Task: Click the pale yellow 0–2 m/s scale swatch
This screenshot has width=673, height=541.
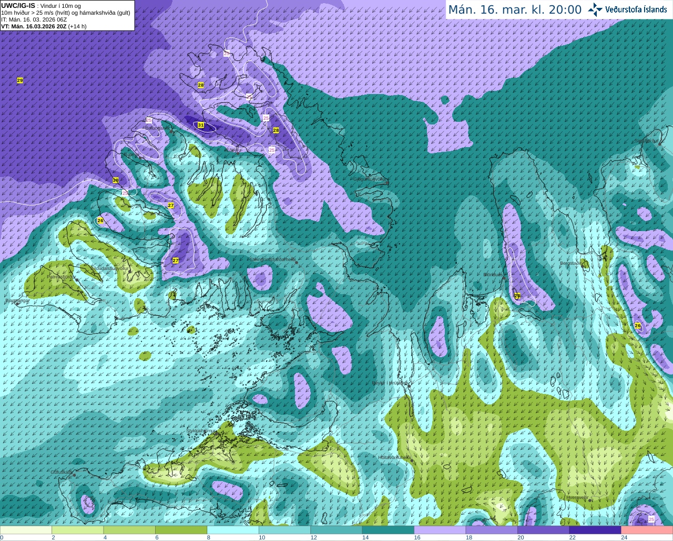Action: (x=26, y=530)
